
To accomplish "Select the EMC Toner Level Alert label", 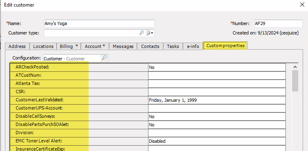I will coord(39,141).
